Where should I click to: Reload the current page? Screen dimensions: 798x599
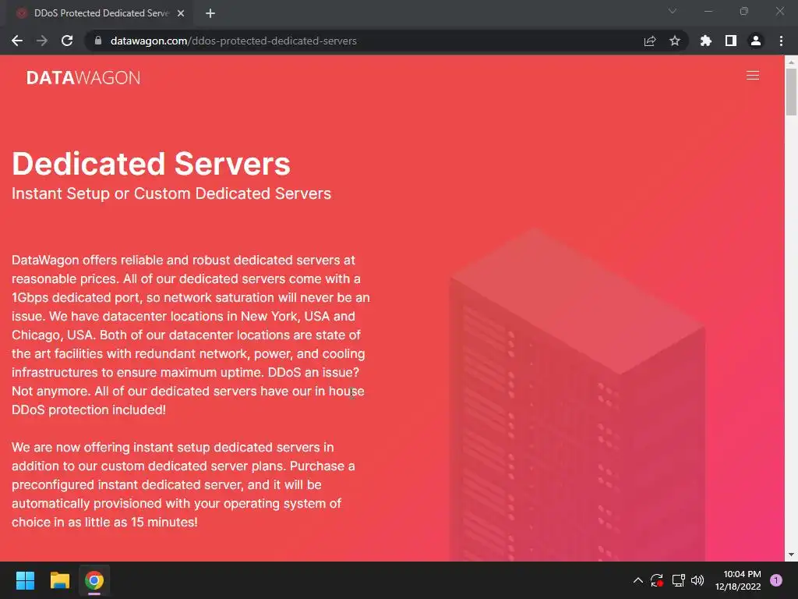tap(67, 41)
